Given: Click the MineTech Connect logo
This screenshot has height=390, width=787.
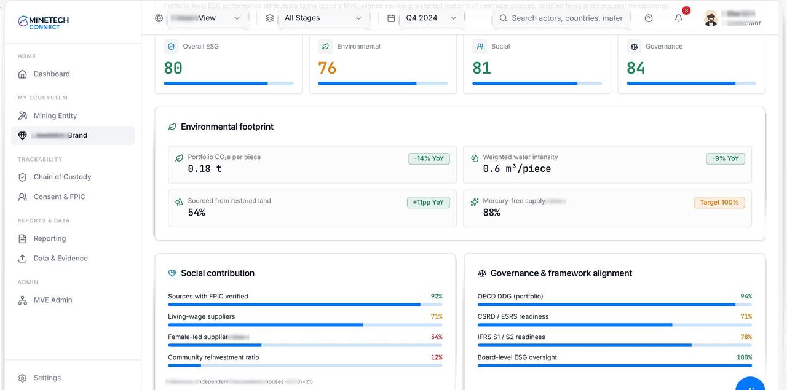Looking at the screenshot, I should (44, 23).
